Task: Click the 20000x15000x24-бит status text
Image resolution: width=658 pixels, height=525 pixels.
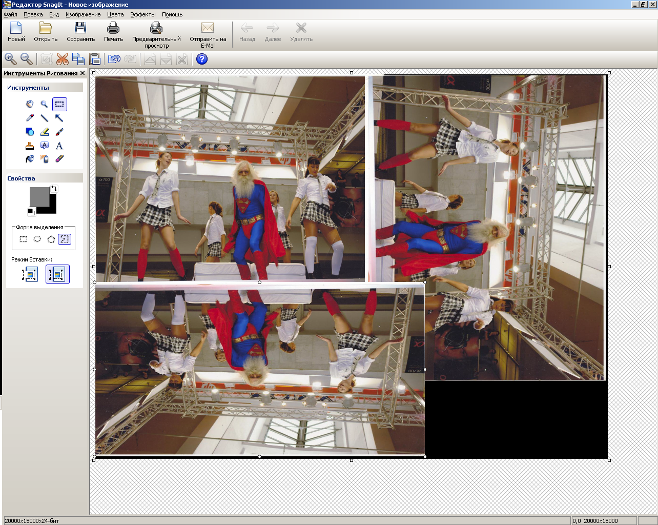Action: click(32, 521)
